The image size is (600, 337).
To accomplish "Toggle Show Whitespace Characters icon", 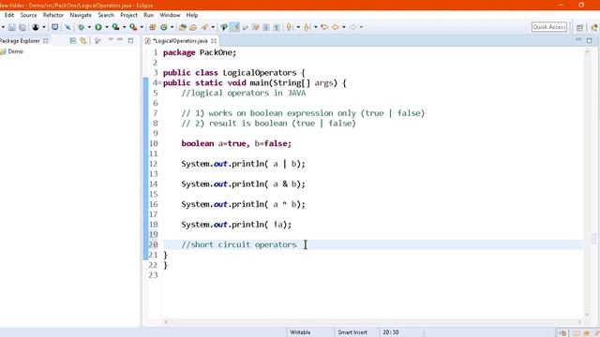I will [277, 27].
